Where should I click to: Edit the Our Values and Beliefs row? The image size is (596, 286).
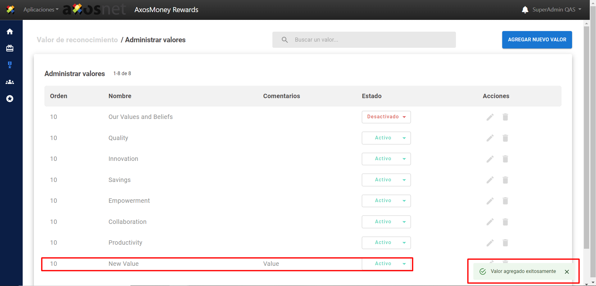click(x=490, y=117)
